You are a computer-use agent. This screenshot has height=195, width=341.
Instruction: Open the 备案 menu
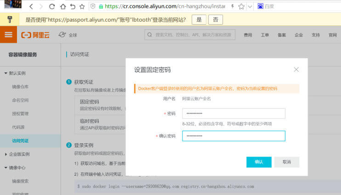282,35
